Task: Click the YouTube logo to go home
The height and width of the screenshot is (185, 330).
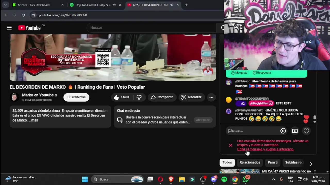Action: click(x=29, y=28)
